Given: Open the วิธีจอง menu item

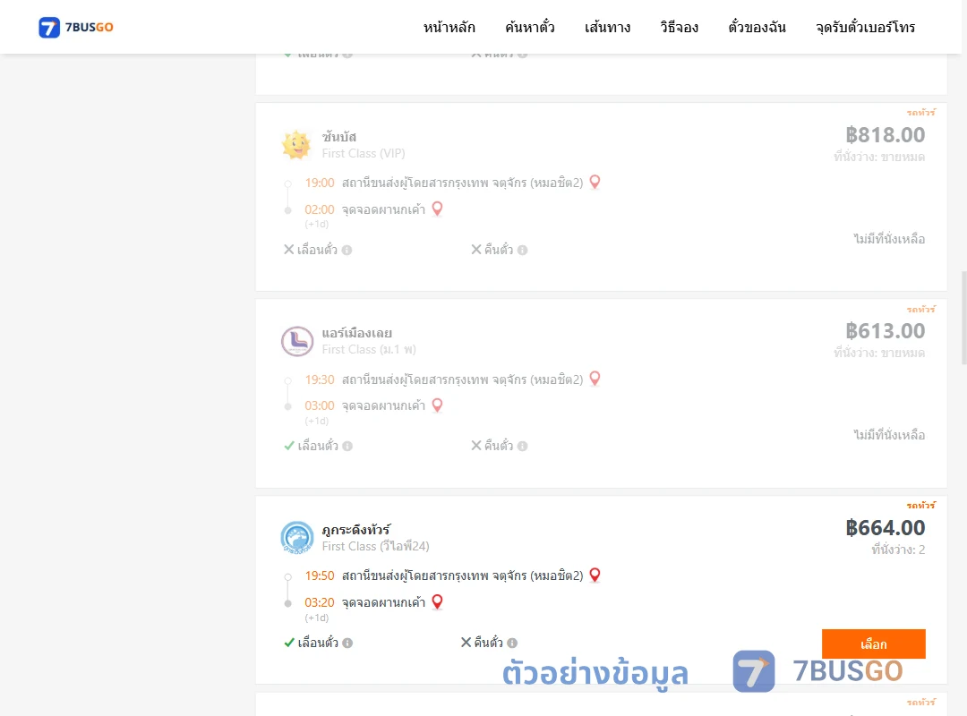Looking at the screenshot, I should pyautogui.click(x=679, y=27).
